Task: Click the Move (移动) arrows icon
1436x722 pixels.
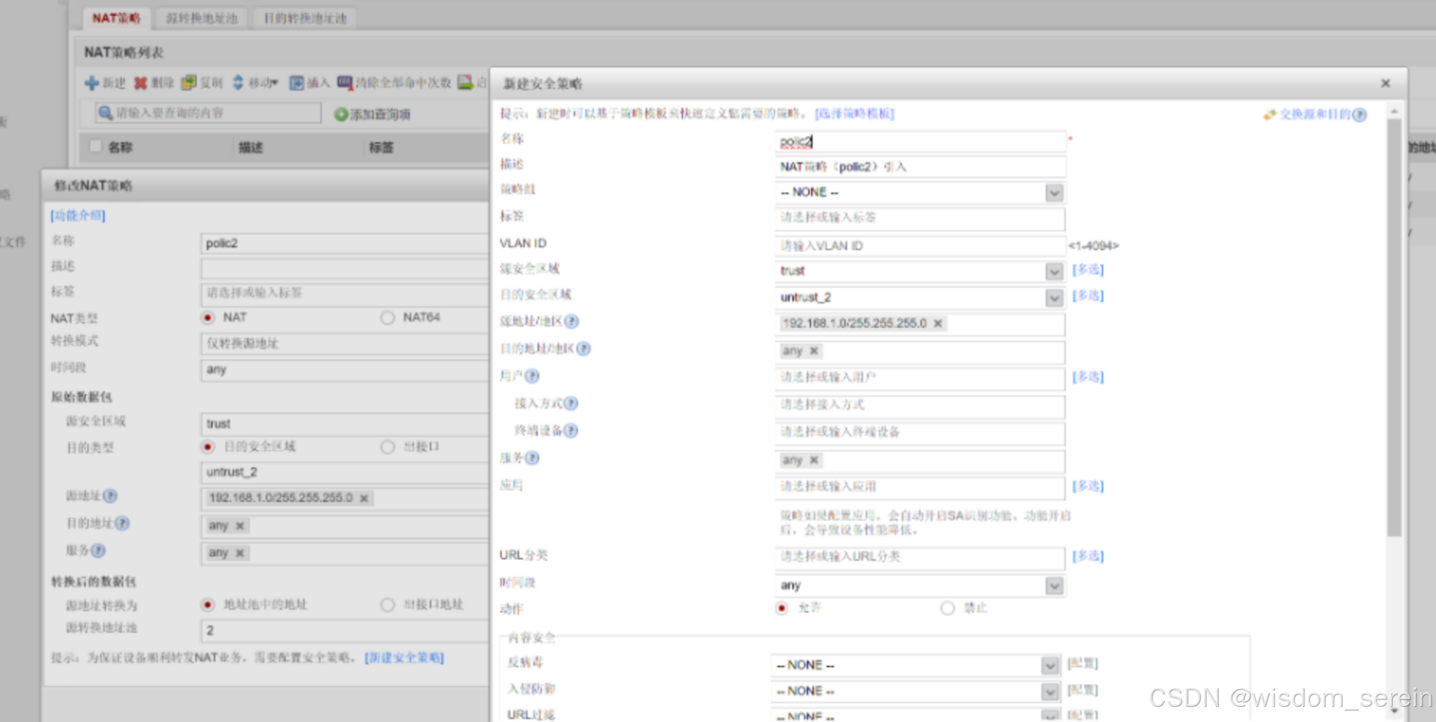Action: click(238, 83)
